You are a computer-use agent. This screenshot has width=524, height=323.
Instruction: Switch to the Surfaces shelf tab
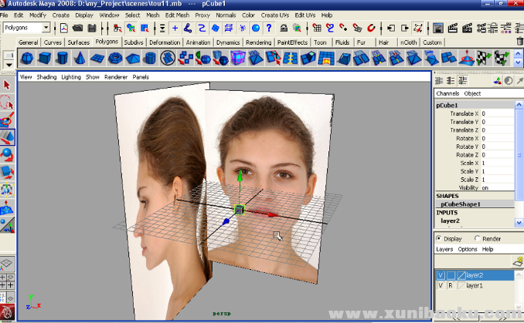point(78,42)
